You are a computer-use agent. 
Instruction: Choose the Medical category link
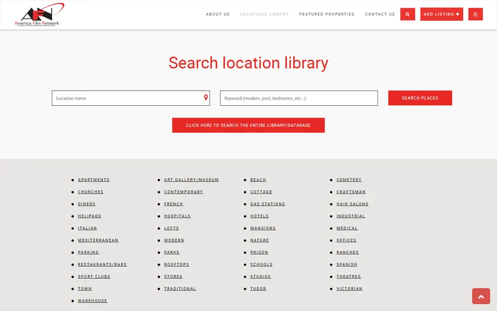347,228
